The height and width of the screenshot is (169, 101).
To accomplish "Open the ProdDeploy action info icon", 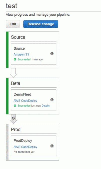I will pyautogui.click(x=52, y=146).
